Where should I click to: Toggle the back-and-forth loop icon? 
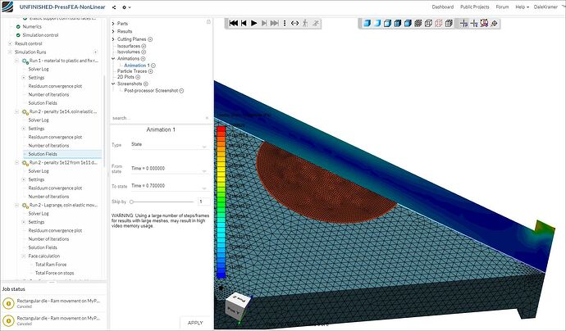[x=294, y=23]
